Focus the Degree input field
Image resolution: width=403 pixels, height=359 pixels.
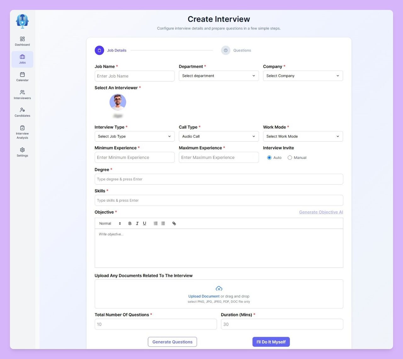coord(219,179)
